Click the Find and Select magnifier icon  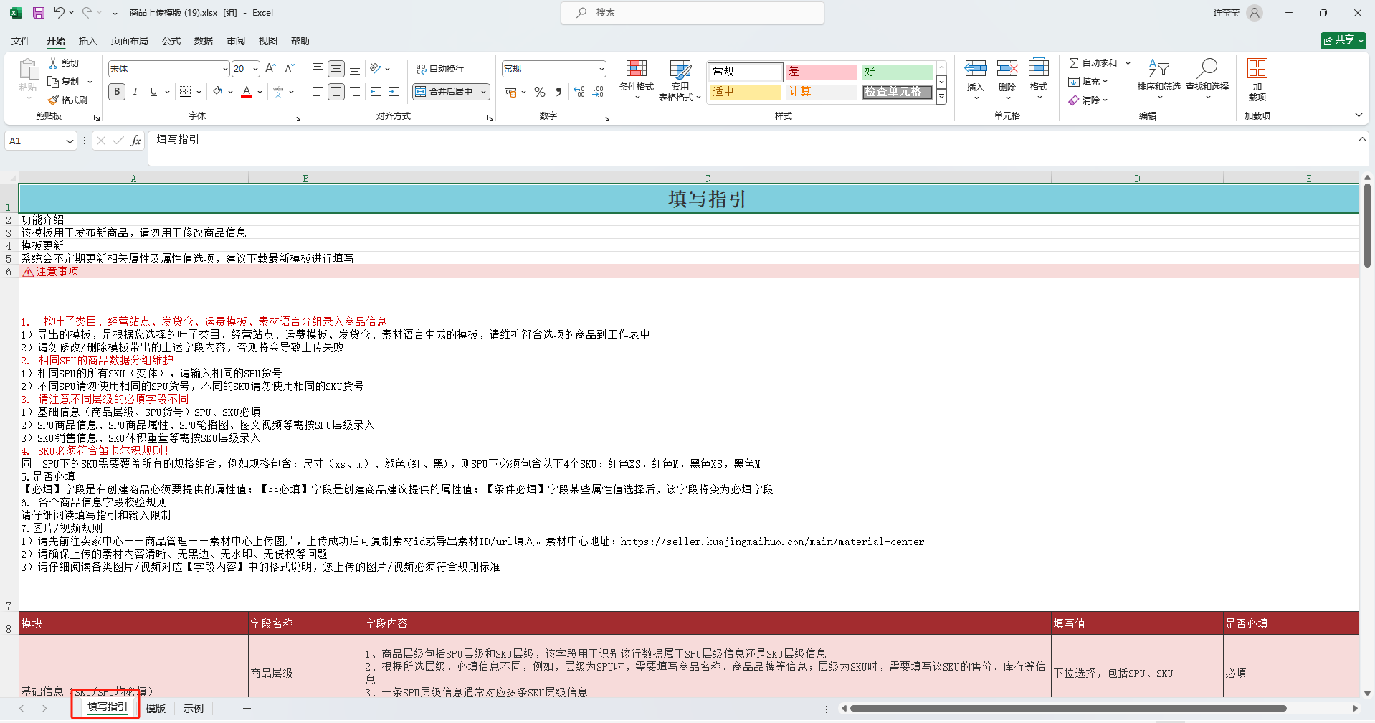(1207, 69)
